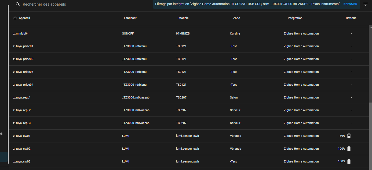Screen dimensions: 372x170
Task: Click Véranda zone in z_tuya_sw01 row
Action: coord(235,136)
